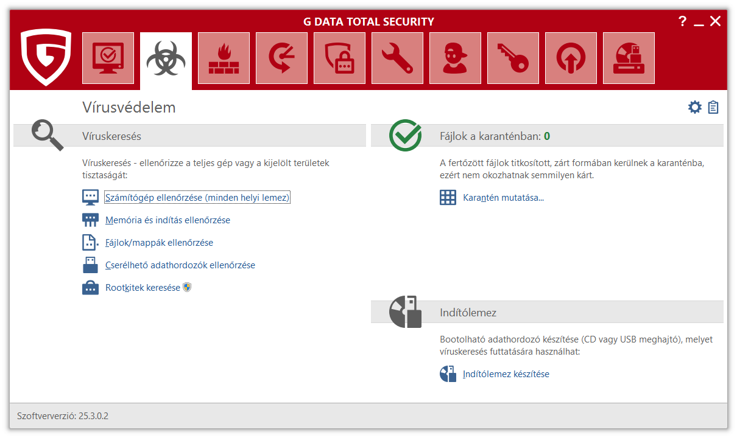Click the Fájlok a karanténban: 0 heading
Screen dimensions: 737x438
tap(495, 136)
